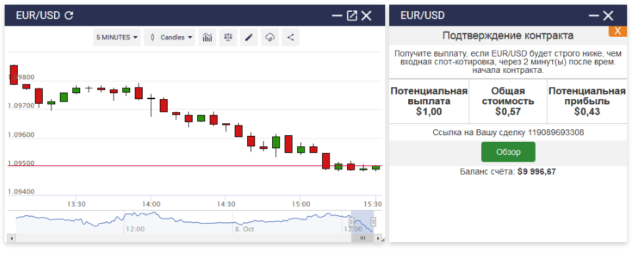Open the comparison scales icon

(x=228, y=37)
